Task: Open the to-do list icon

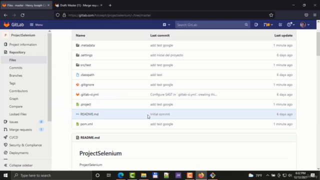Action: (280, 24)
